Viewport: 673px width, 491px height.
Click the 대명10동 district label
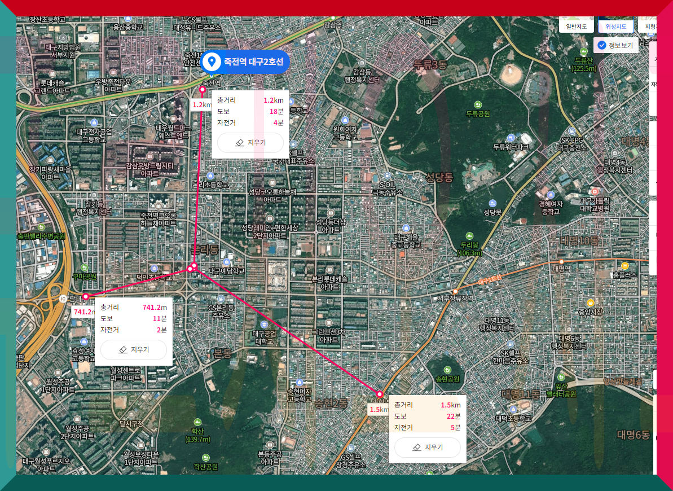[579, 240]
